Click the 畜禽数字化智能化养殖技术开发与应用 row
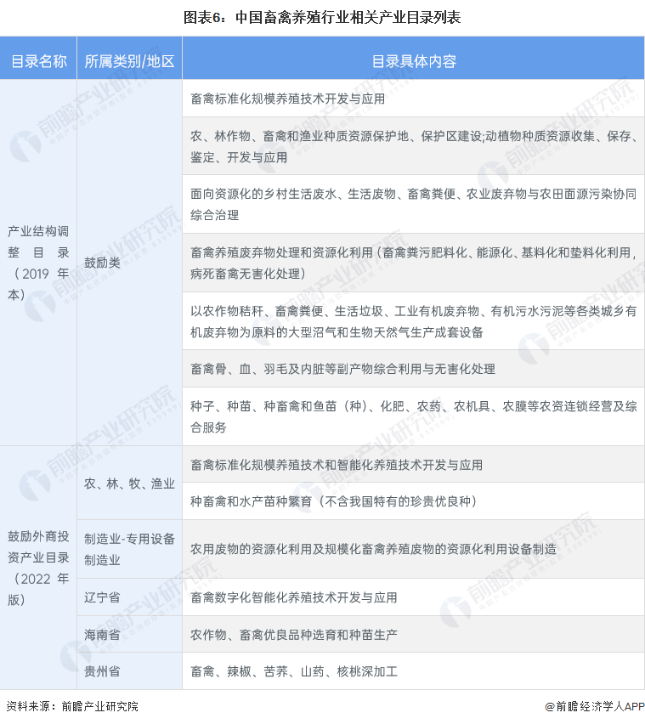The image size is (645, 724). (294, 597)
